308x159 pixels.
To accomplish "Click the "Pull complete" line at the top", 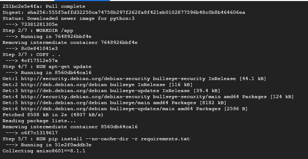I will point(44,6).
